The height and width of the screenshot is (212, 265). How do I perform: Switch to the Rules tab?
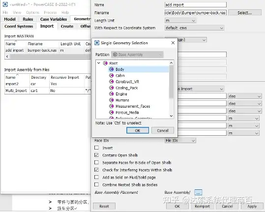28,19
